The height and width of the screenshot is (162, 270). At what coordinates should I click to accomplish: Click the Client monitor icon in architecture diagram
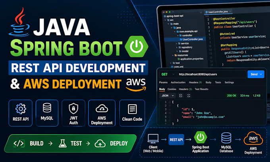point(153,139)
